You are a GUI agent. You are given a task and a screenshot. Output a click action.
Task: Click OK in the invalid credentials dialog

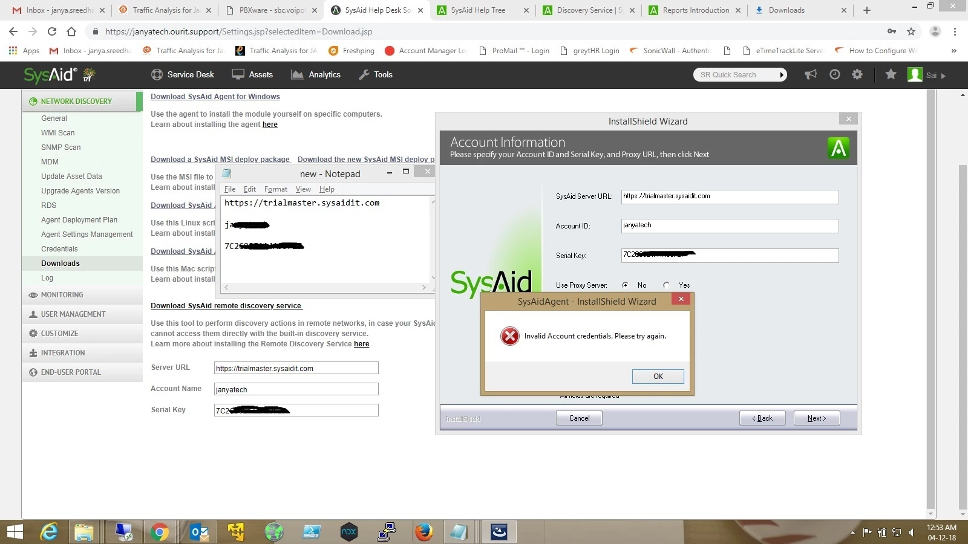tap(658, 377)
